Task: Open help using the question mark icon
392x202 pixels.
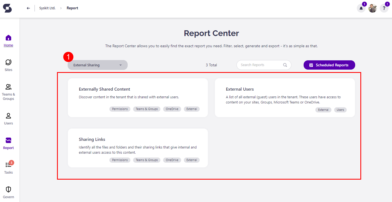Action: pos(384,8)
